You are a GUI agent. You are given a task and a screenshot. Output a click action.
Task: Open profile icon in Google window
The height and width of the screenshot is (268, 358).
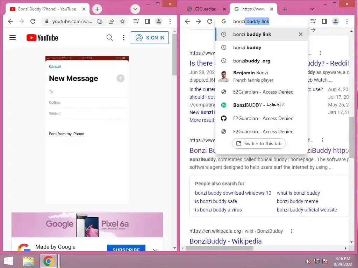point(336,21)
